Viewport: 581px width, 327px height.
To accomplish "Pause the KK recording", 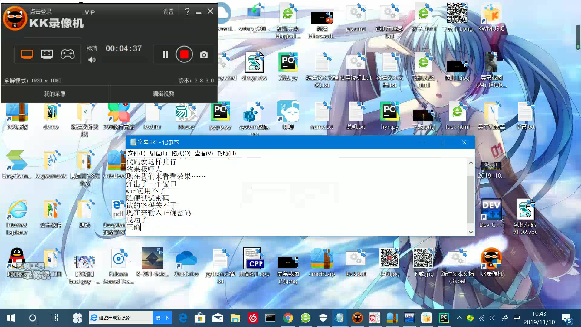I will (x=166, y=54).
